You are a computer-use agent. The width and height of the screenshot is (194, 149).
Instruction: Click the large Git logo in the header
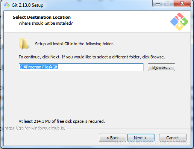click(x=179, y=22)
